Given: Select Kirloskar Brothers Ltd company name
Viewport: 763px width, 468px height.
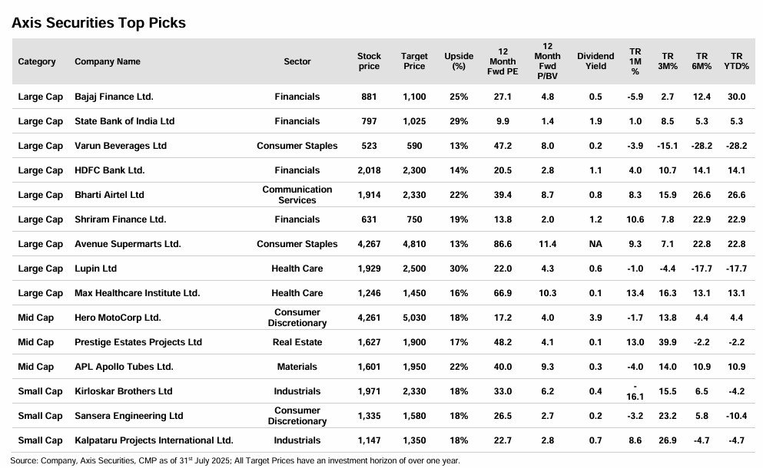Looking at the screenshot, I should point(123,391).
